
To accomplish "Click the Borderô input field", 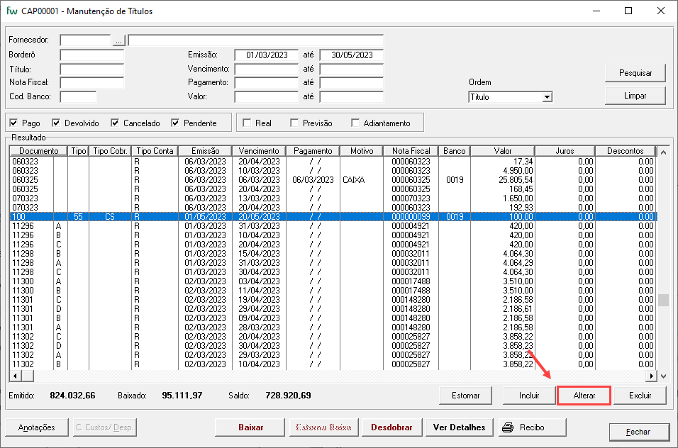I will (x=92, y=55).
